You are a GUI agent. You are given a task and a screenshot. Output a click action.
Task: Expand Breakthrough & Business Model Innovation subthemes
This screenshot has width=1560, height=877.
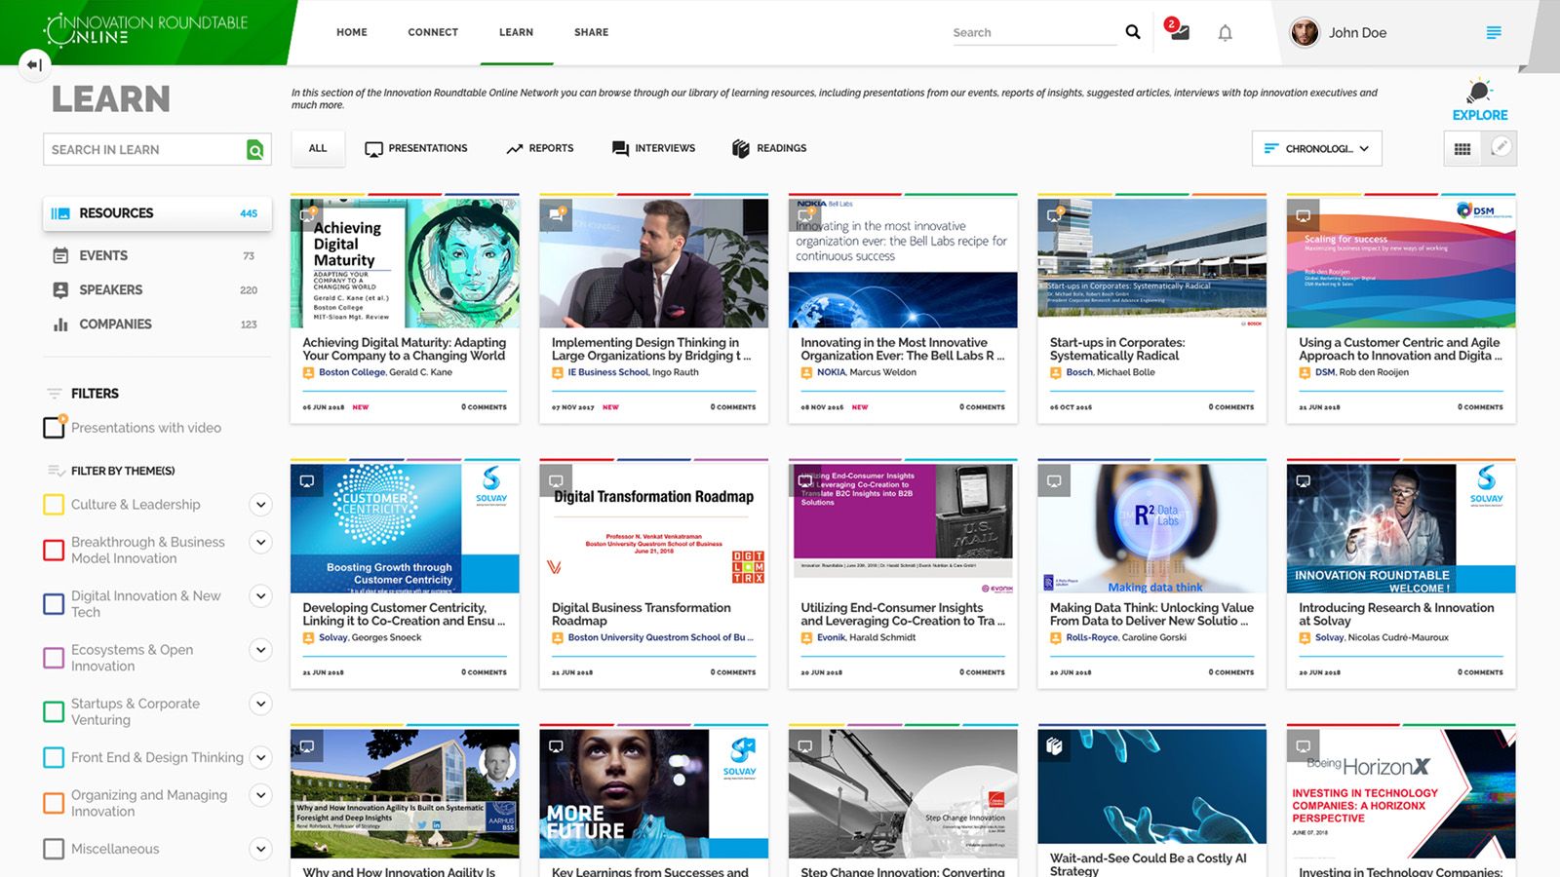pyautogui.click(x=260, y=542)
